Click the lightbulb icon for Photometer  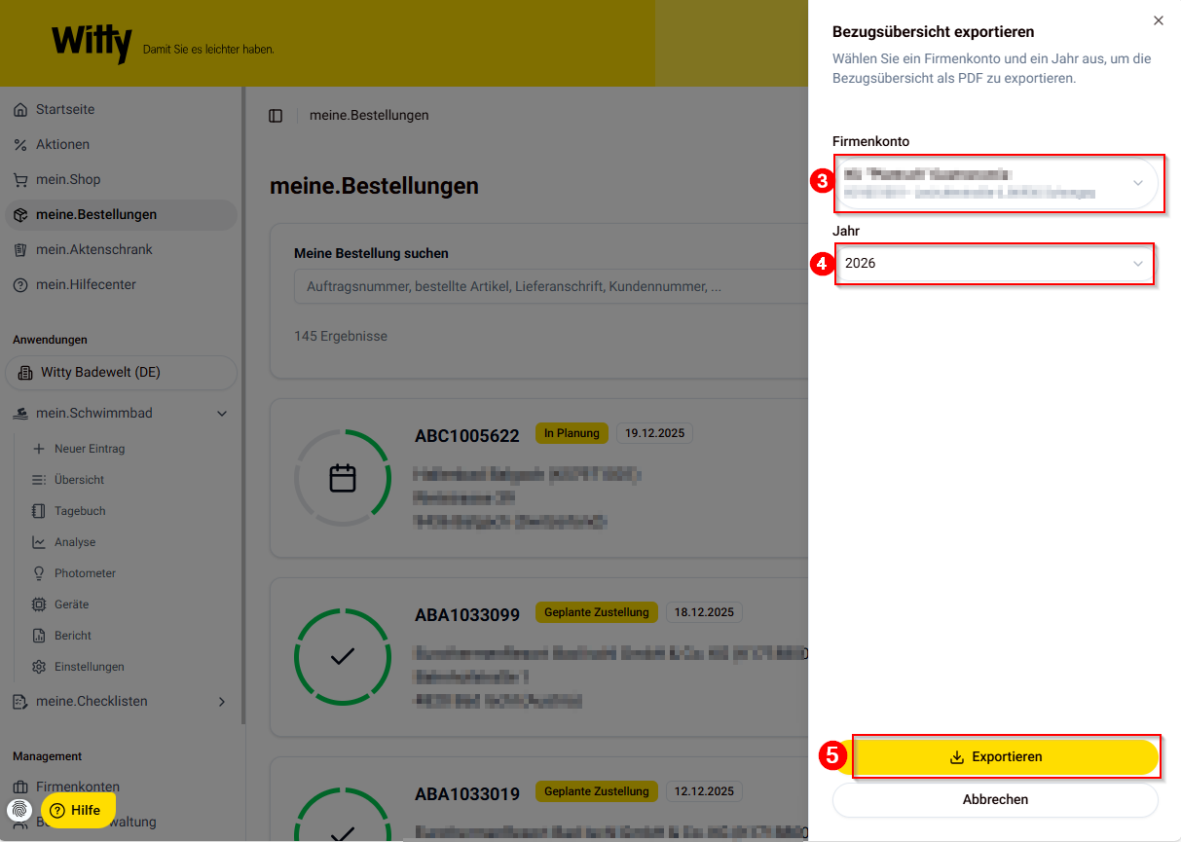coord(39,573)
